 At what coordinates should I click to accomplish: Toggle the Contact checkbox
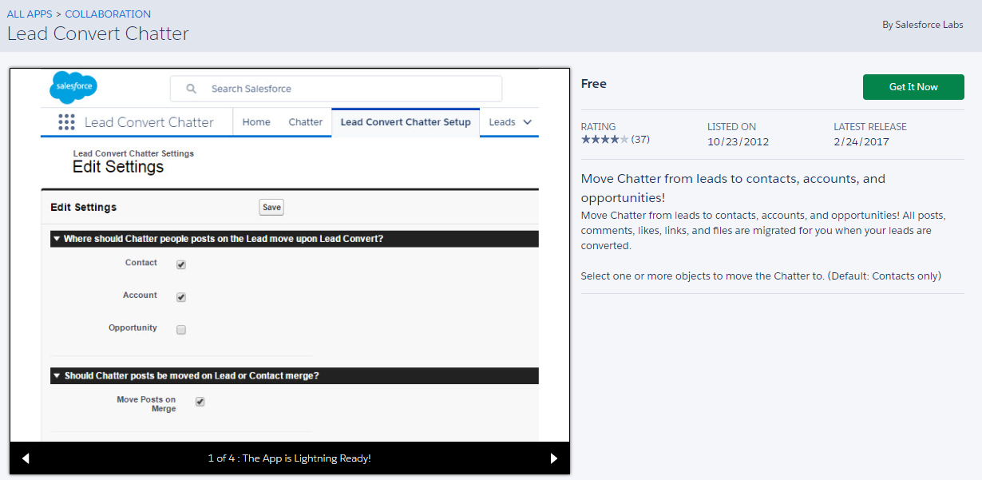tap(181, 265)
